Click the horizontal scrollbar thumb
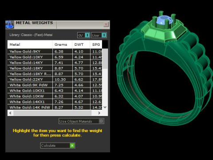This screenshot has height=160, width=213. (52, 113)
